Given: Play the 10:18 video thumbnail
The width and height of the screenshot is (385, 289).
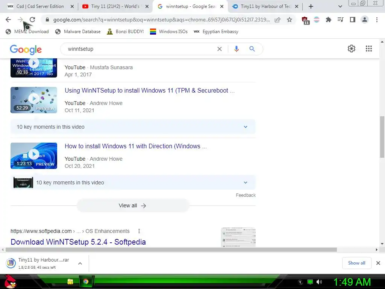Looking at the screenshot, I should 33,68.
